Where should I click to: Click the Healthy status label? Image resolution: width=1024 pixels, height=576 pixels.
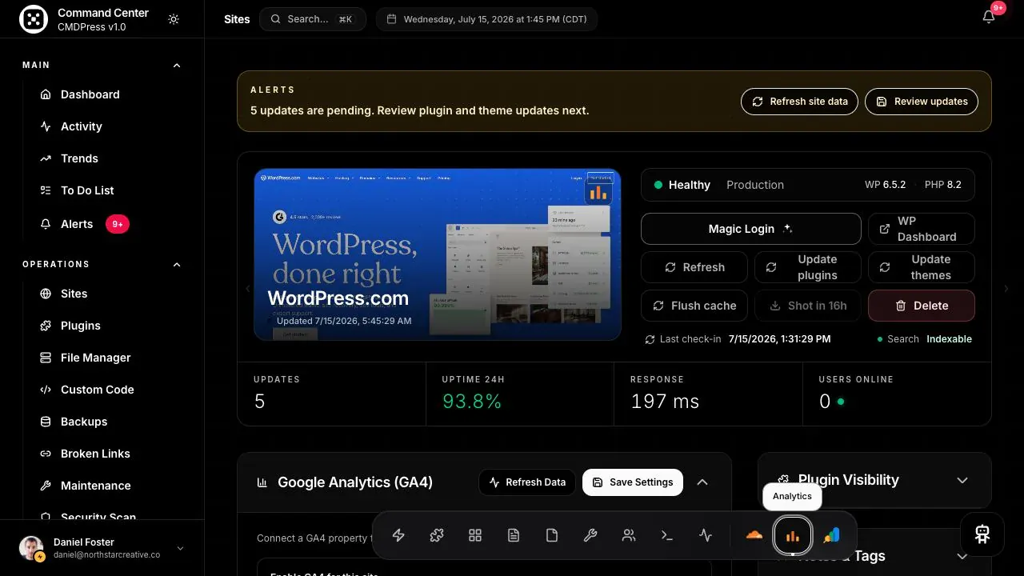click(x=690, y=185)
